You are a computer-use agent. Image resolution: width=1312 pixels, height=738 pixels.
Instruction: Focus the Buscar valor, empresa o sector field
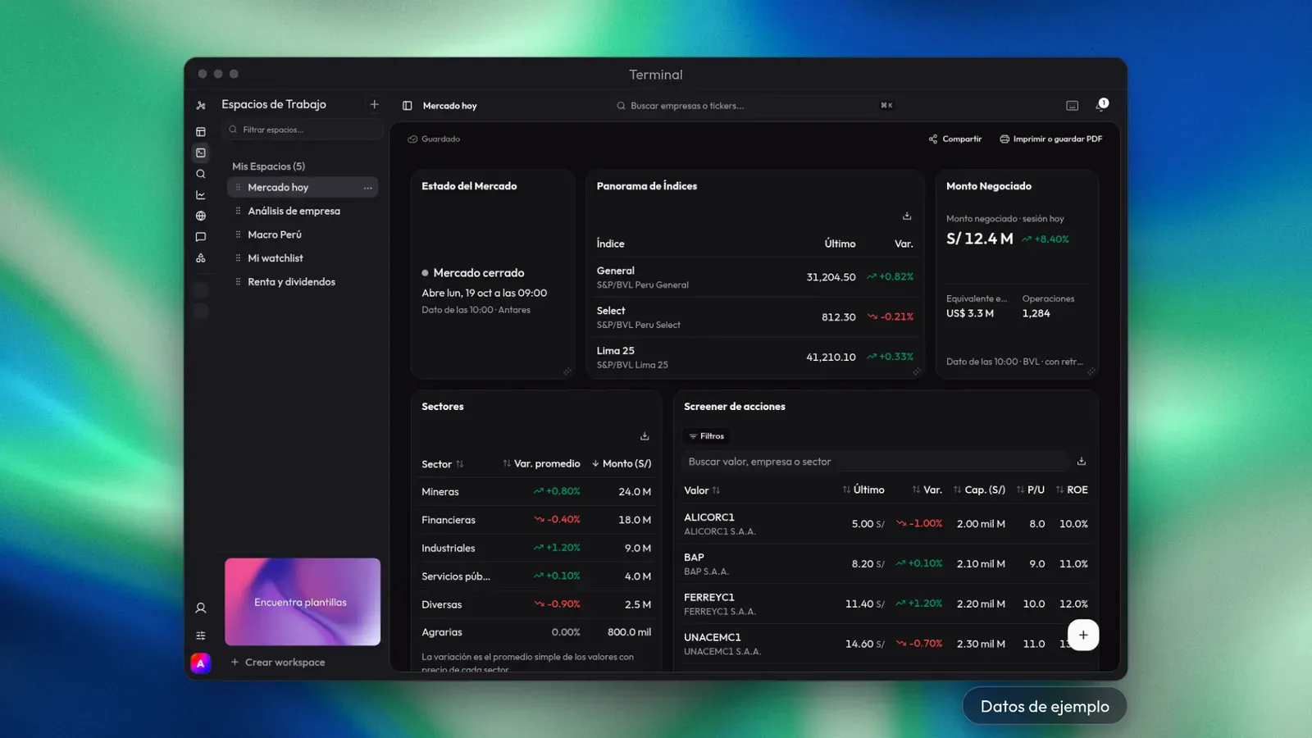click(x=877, y=462)
